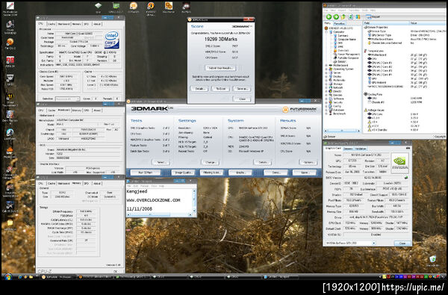Switch to the Cache tab in top CPU-Z window

pos(52,24)
